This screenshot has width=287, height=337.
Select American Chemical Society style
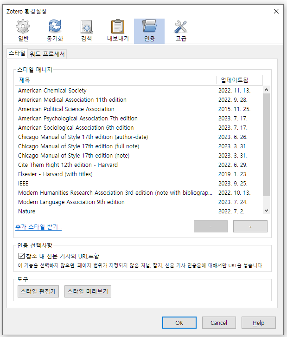point(139,91)
